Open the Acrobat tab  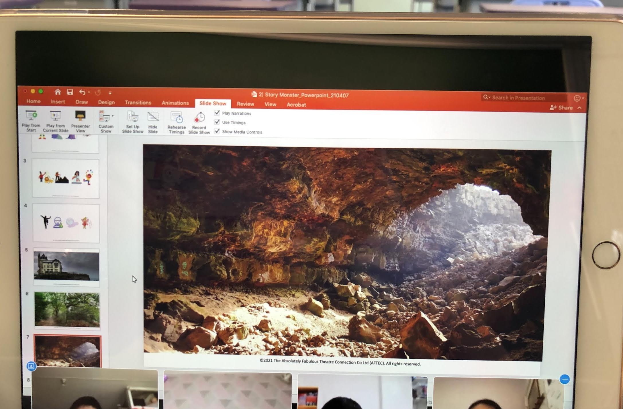(x=296, y=105)
